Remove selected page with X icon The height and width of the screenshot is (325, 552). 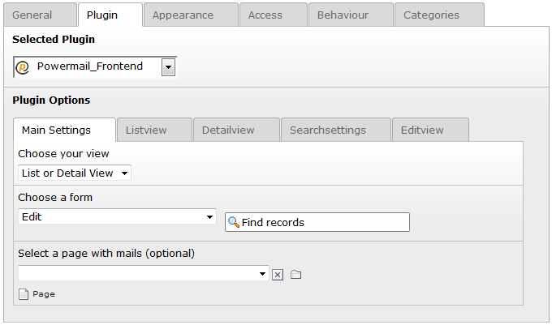coord(278,275)
